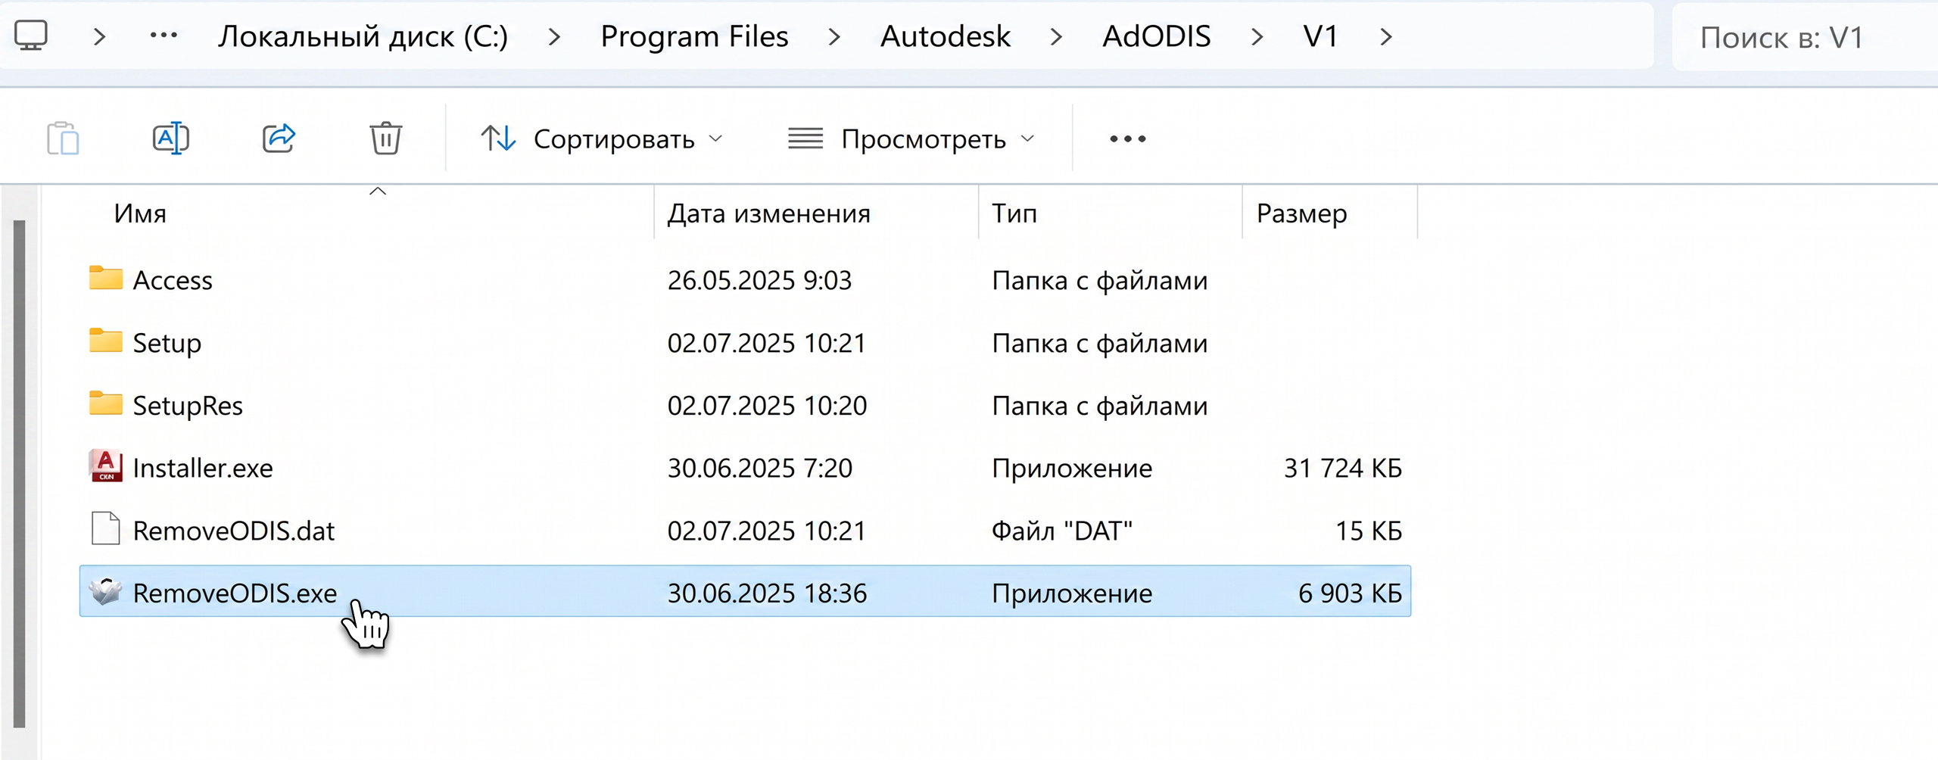Viewport: 1938px width, 760px height.
Task: Expand chevron after AdODIS breadcrumb
Action: 1257,36
